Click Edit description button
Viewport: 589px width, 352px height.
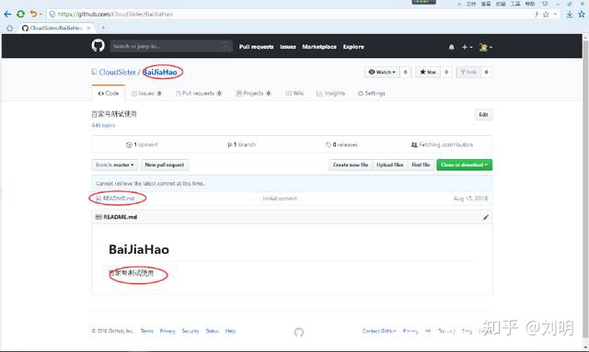click(483, 115)
